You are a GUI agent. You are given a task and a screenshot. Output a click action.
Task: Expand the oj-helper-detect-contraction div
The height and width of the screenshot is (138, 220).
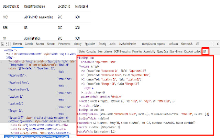coord(11,125)
